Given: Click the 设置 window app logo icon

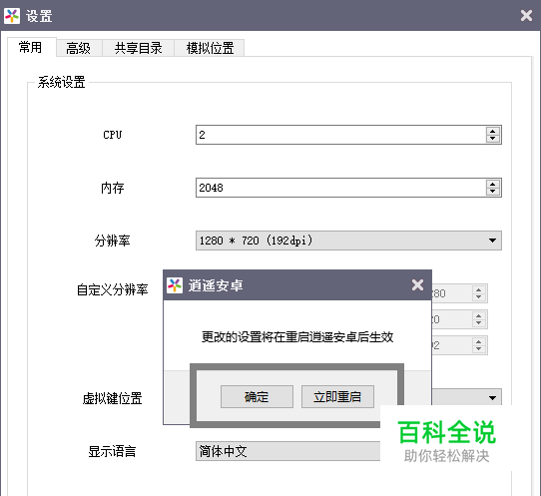Looking at the screenshot, I should pyautogui.click(x=12, y=16).
